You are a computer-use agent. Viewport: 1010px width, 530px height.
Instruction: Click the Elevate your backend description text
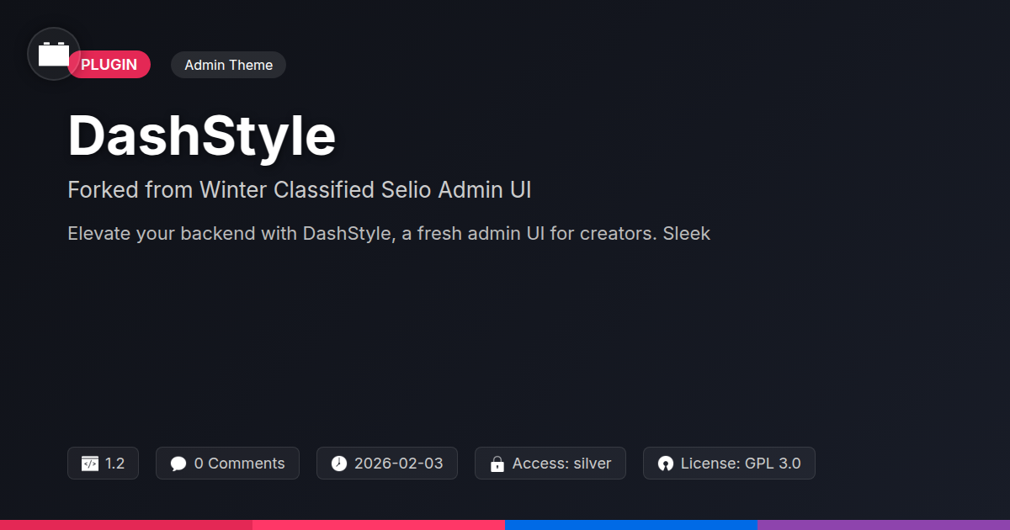(x=389, y=234)
